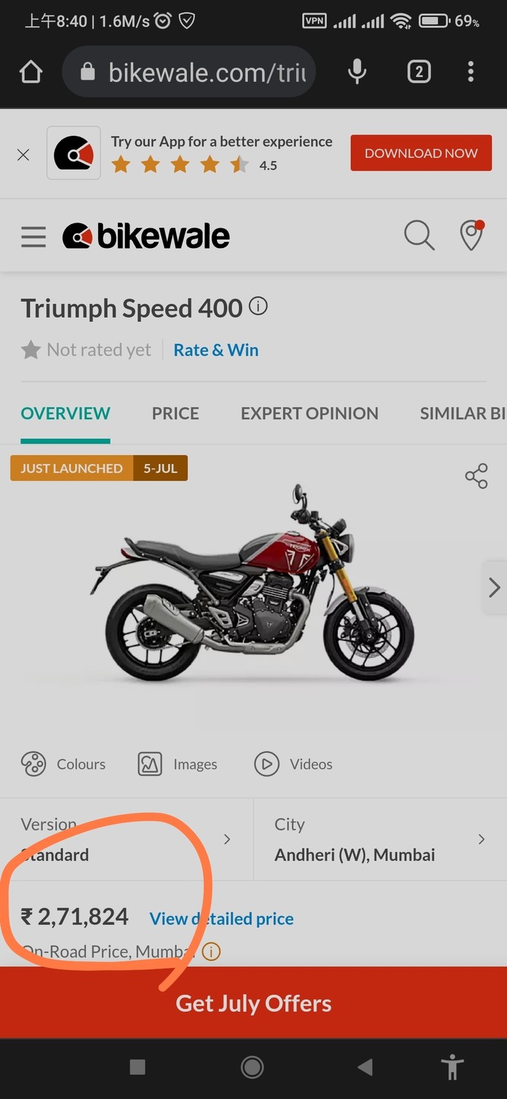Expand the Version Standard selector

(x=127, y=839)
